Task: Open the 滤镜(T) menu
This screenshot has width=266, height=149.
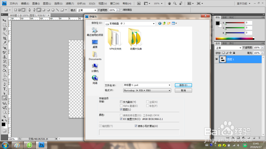Action: 70,3
